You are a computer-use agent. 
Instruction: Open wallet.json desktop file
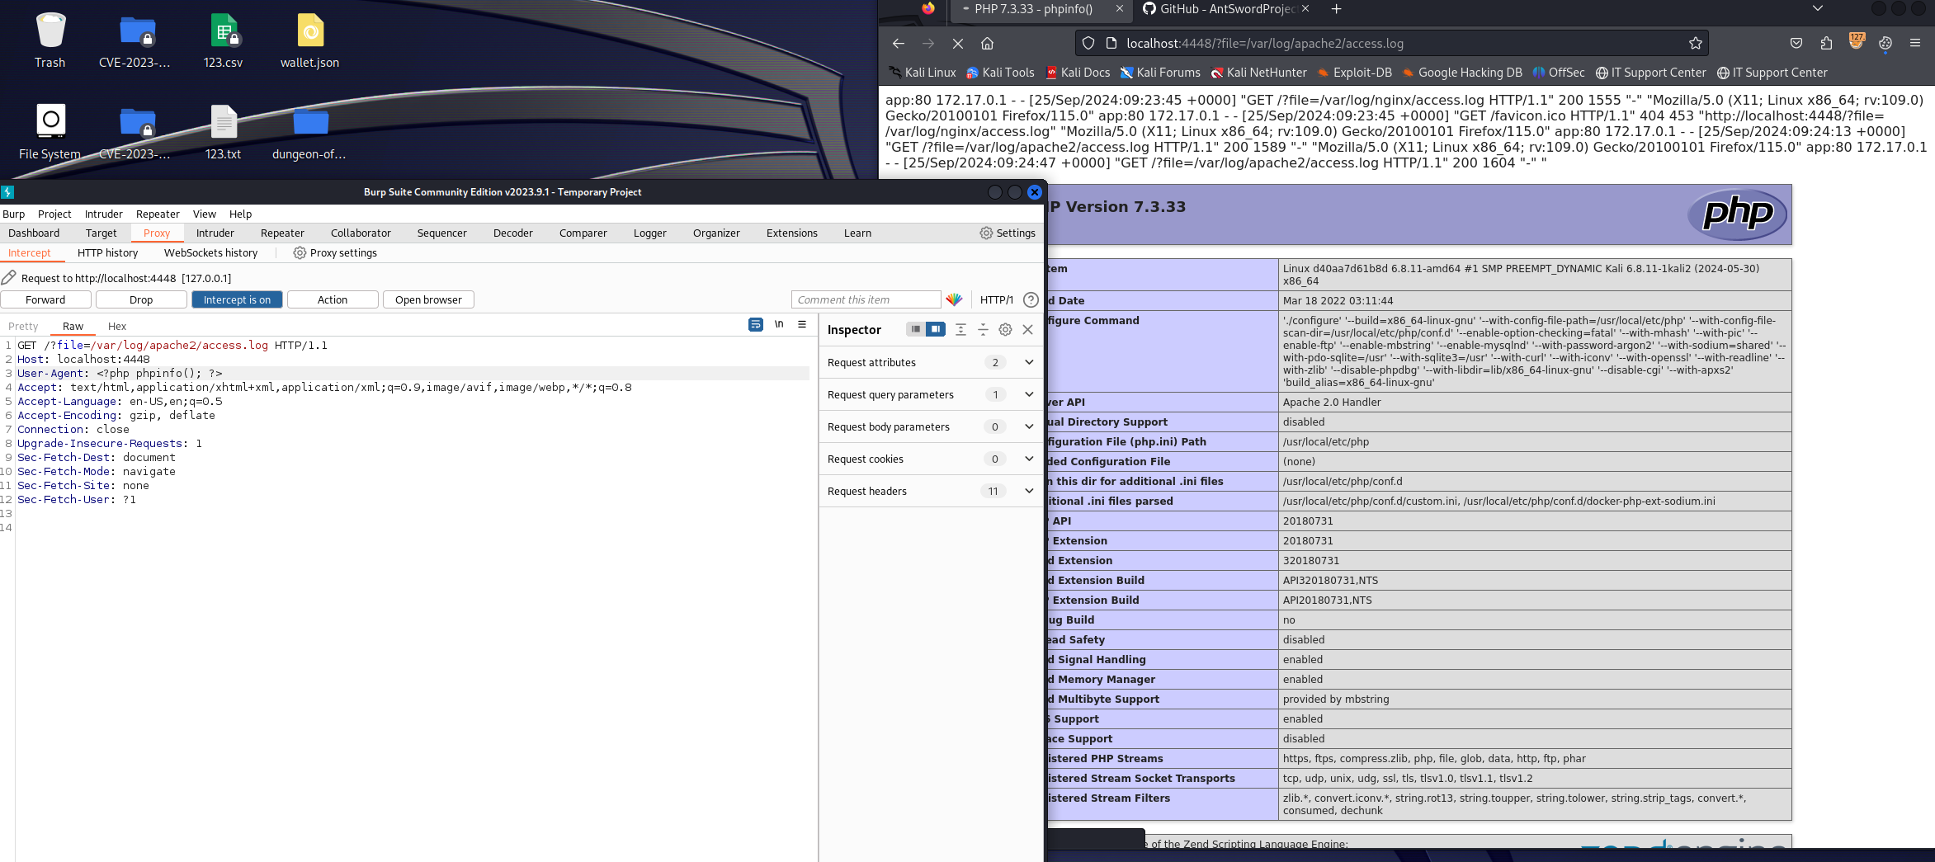click(309, 40)
